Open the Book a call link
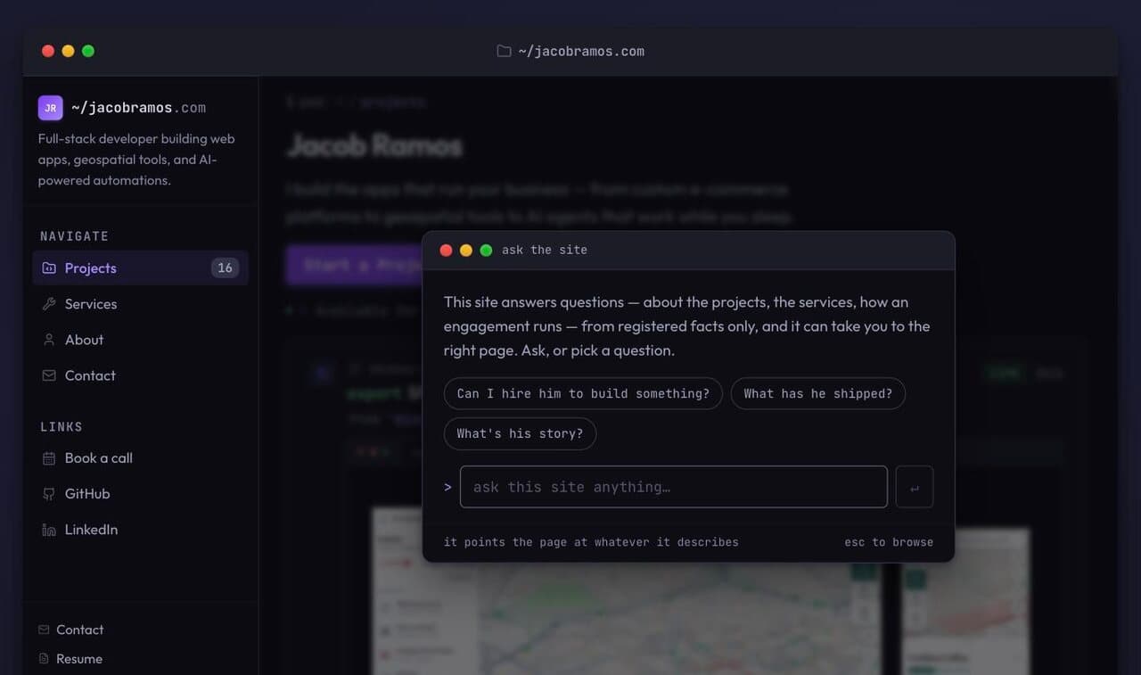This screenshot has width=1141, height=675. coord(140,458)
